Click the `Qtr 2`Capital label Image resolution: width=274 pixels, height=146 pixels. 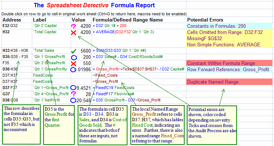point(45,26)
